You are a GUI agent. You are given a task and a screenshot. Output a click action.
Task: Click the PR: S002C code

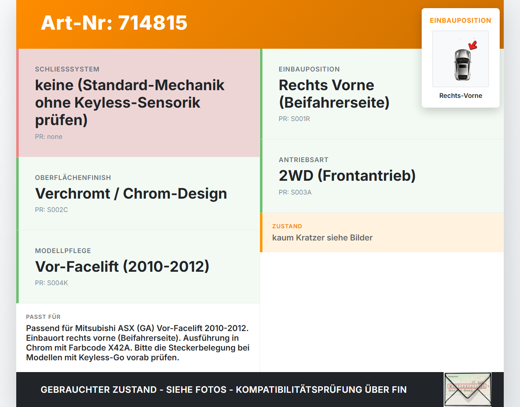coord(52,210)
